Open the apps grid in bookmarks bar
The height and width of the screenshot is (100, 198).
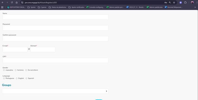tap(2, 7)
